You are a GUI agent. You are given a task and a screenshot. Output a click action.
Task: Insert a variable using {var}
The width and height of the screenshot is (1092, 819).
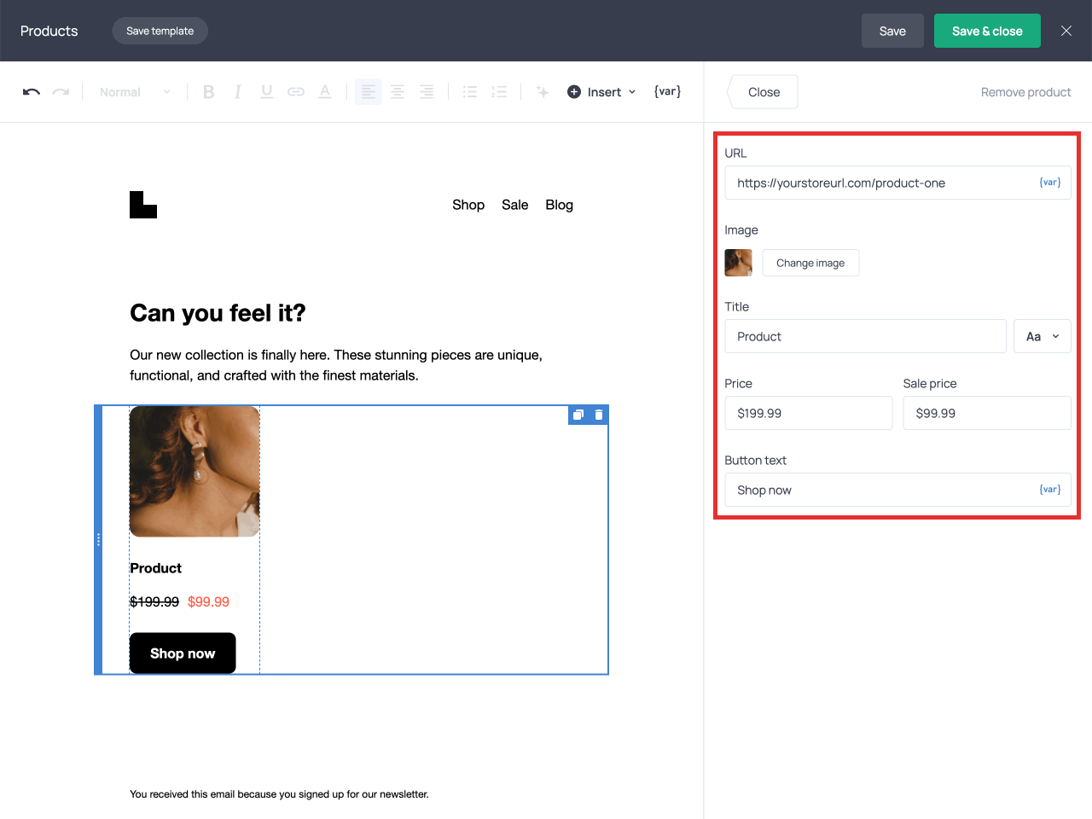(666, 91)
